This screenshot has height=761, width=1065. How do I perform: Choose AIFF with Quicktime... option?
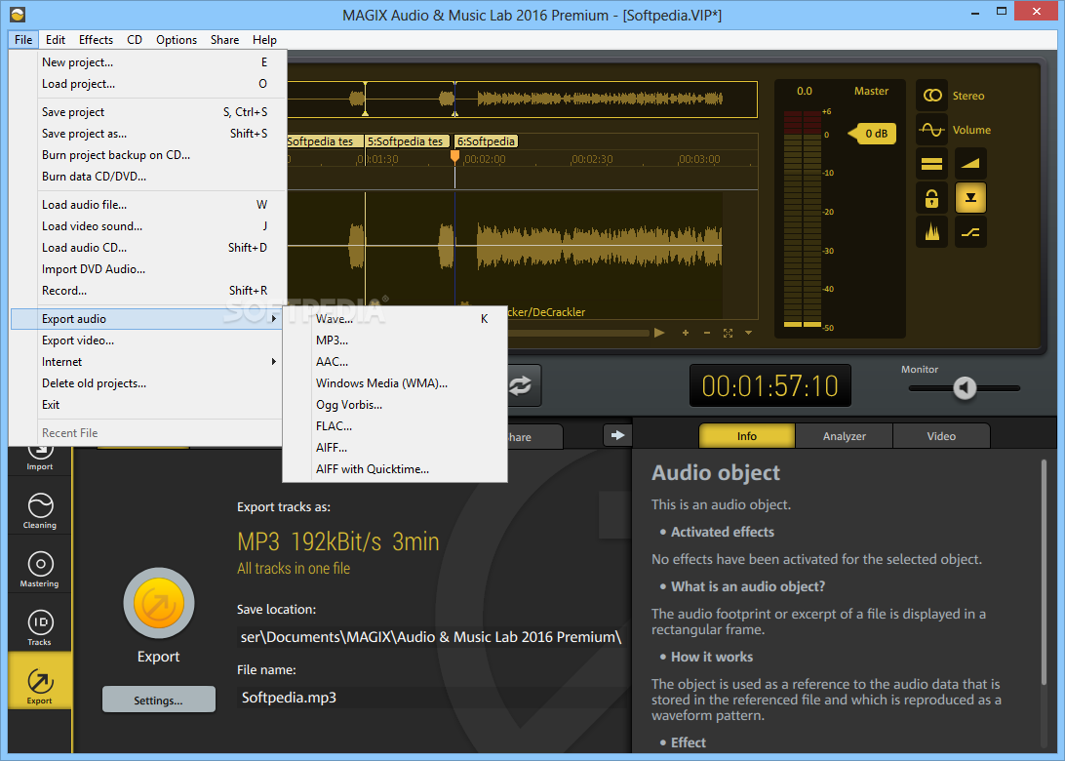point(395,469)
